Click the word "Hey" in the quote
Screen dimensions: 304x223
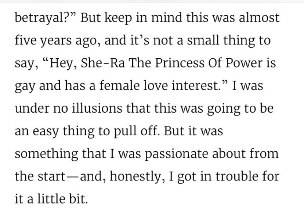61,63
